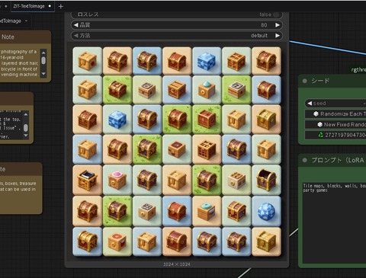Decrease the seed value with left arrow
The height and width of the screenshot is (278, 366).
coord(310,104)
